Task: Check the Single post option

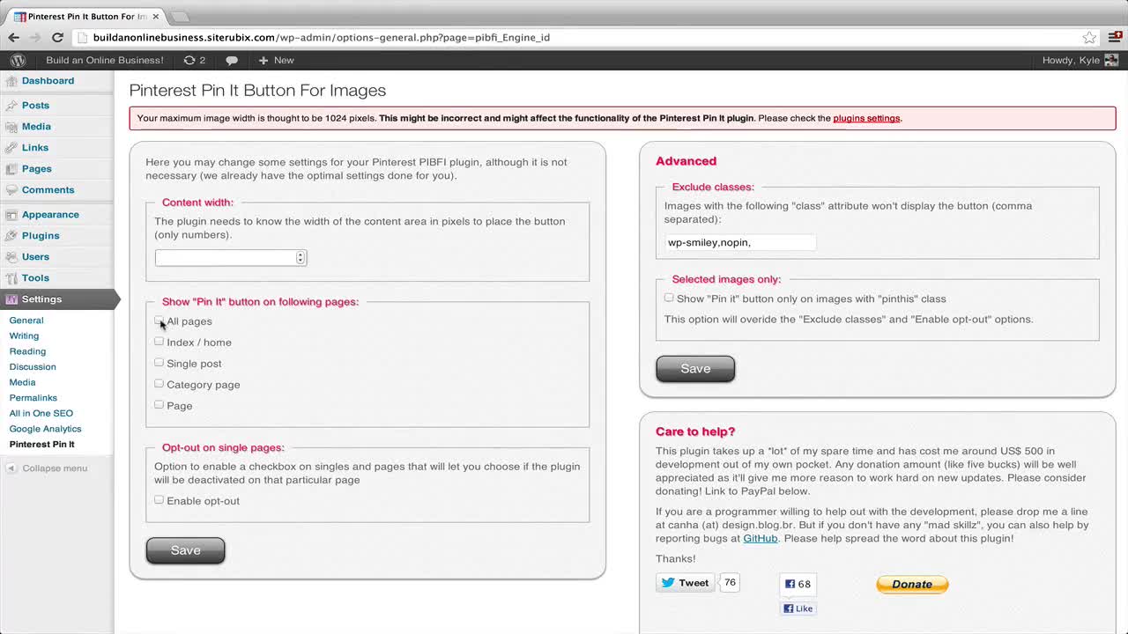Action: click(x=159, y=363)
